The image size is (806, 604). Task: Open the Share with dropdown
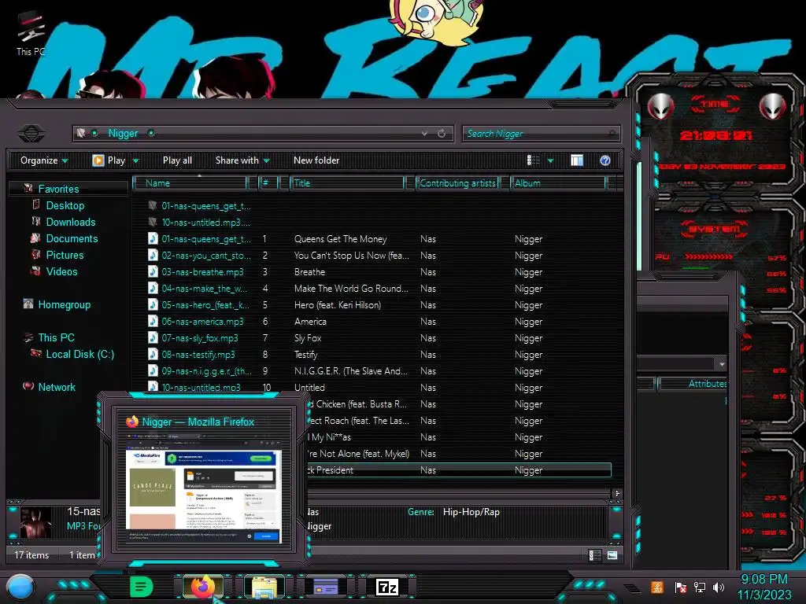click(242, 160)
